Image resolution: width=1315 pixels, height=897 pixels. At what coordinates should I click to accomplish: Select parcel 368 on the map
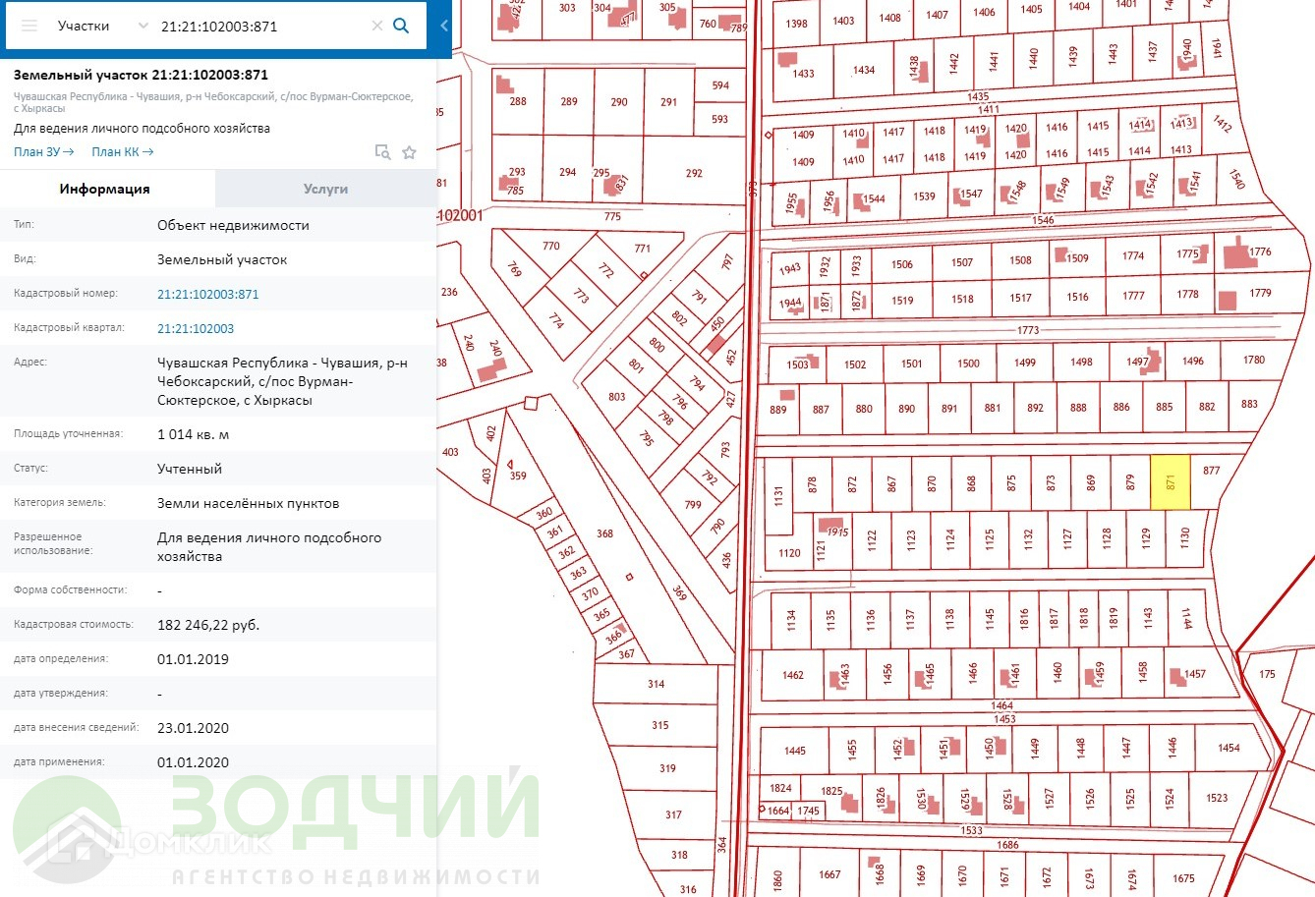604,533
